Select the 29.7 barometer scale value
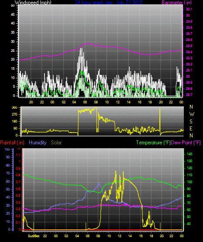 click(189, 34)
